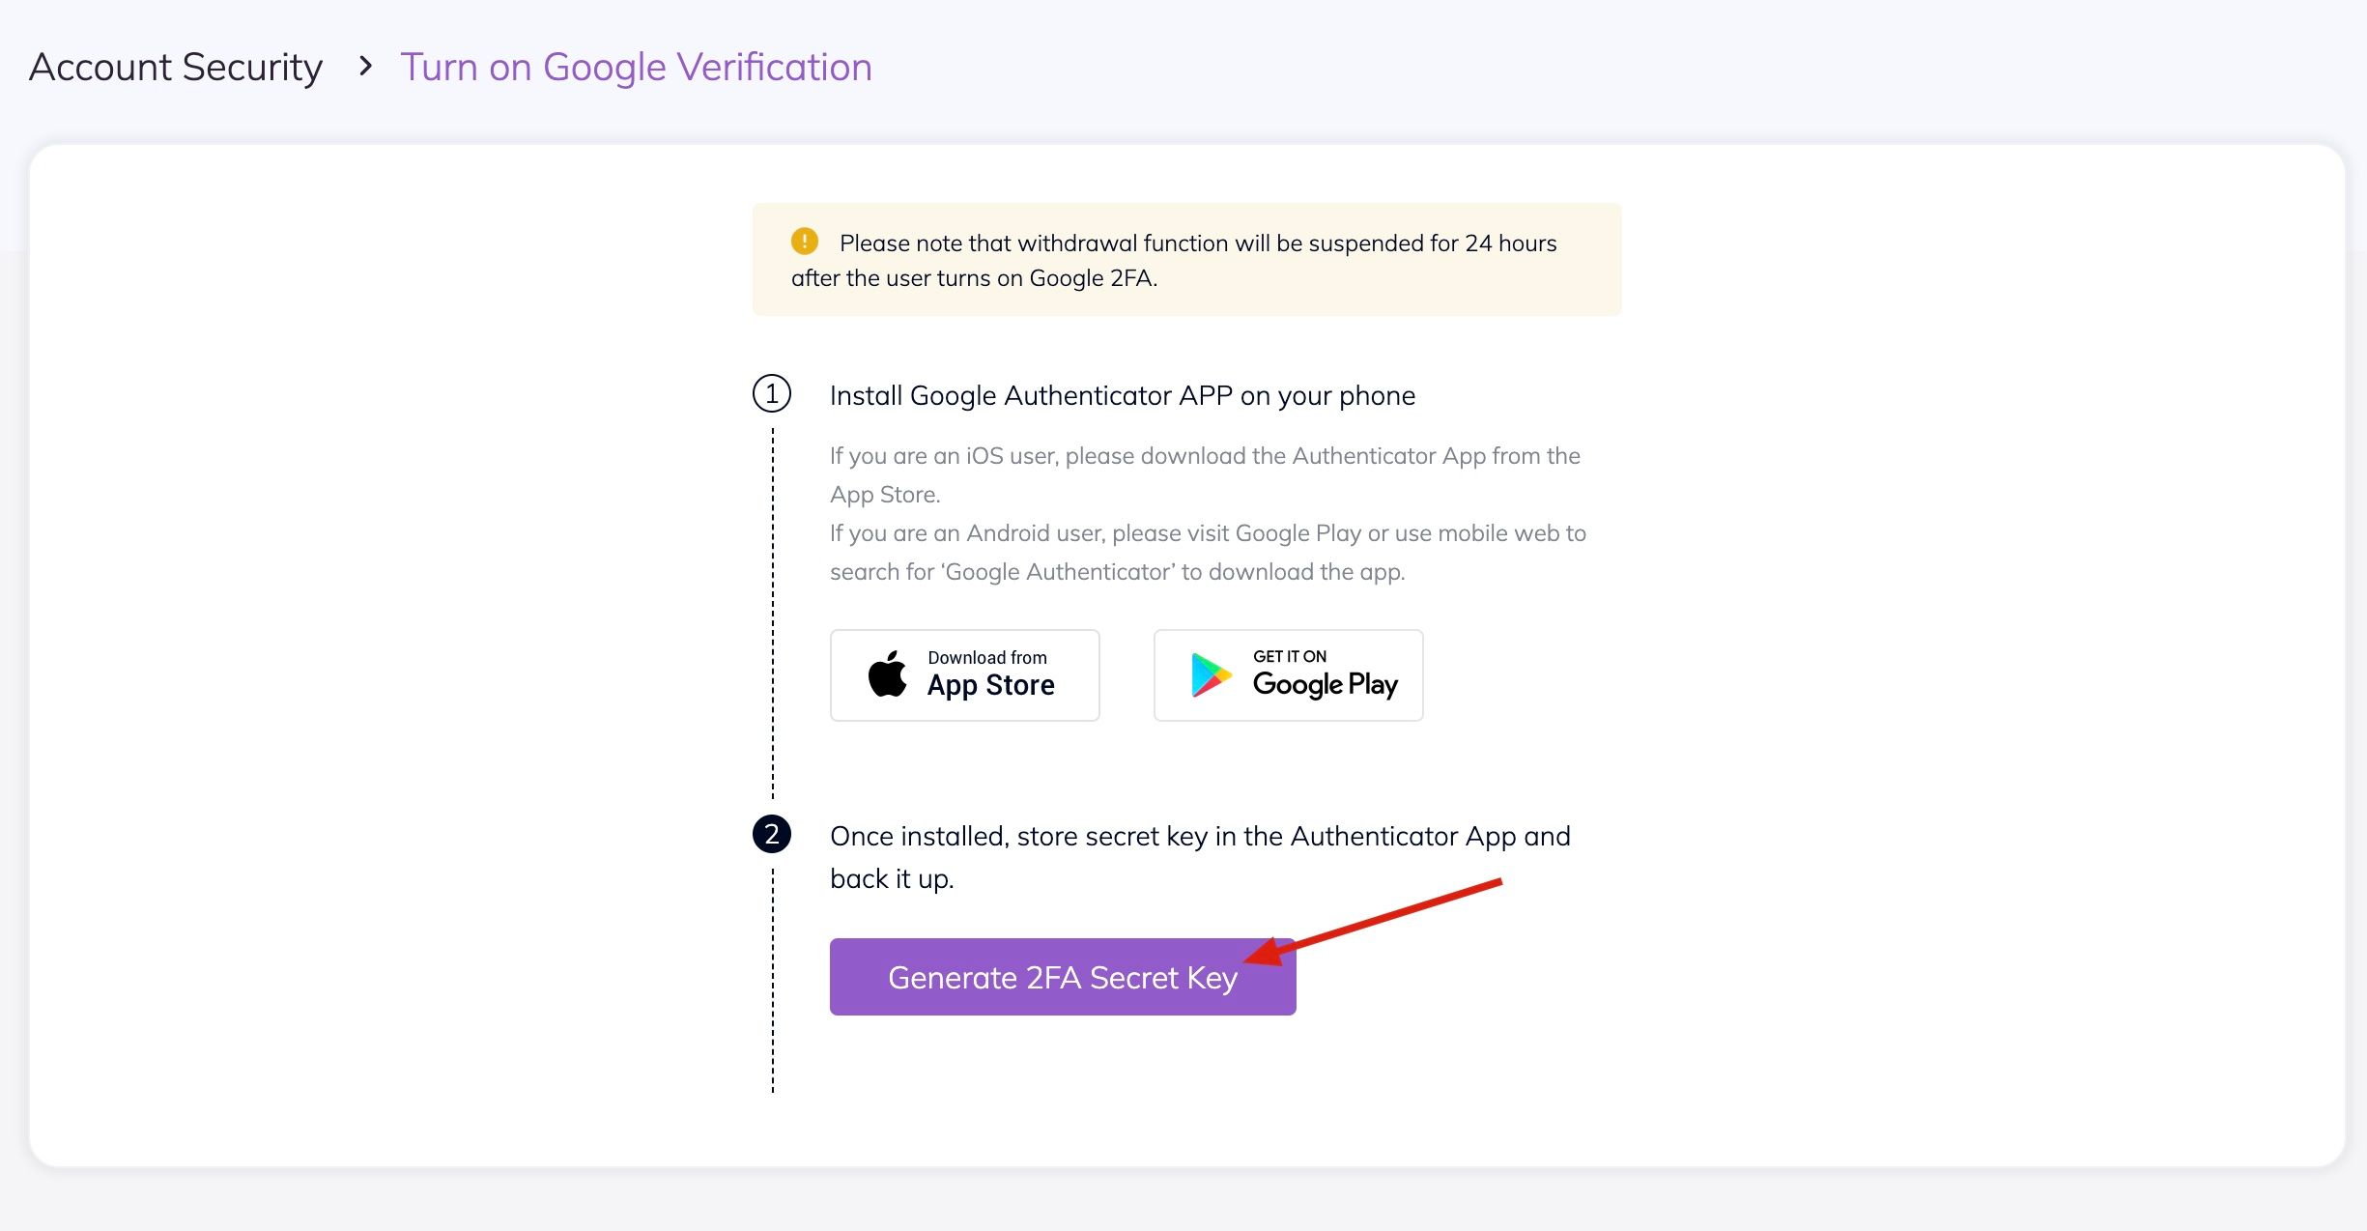Image resolution: width=2367 pixels, height=1231 pixels.
Task: Click the Android user instruction paragraph
Action: 1207,552
